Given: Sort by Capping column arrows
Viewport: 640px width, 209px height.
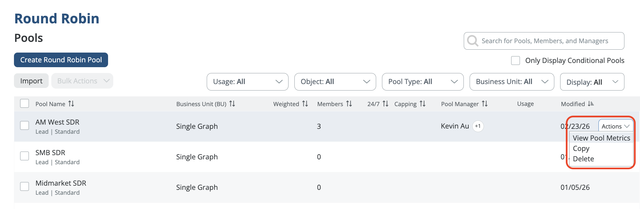Looking at the screenshot, I should (422, 104).
